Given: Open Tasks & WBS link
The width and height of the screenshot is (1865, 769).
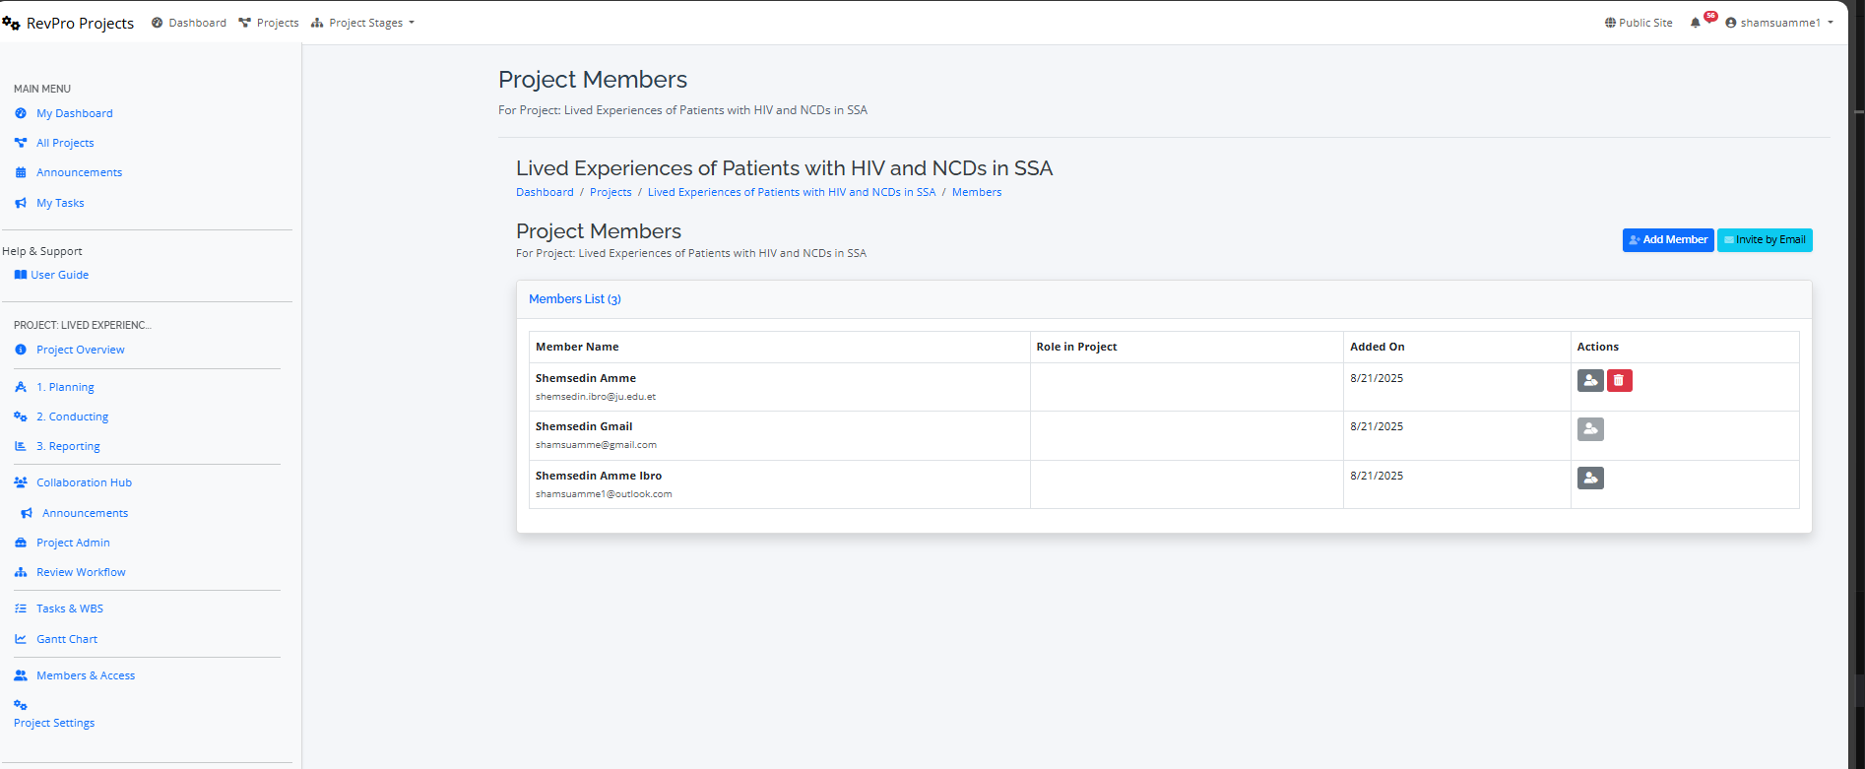Looking at the screenshot, I should coord(70,609).
